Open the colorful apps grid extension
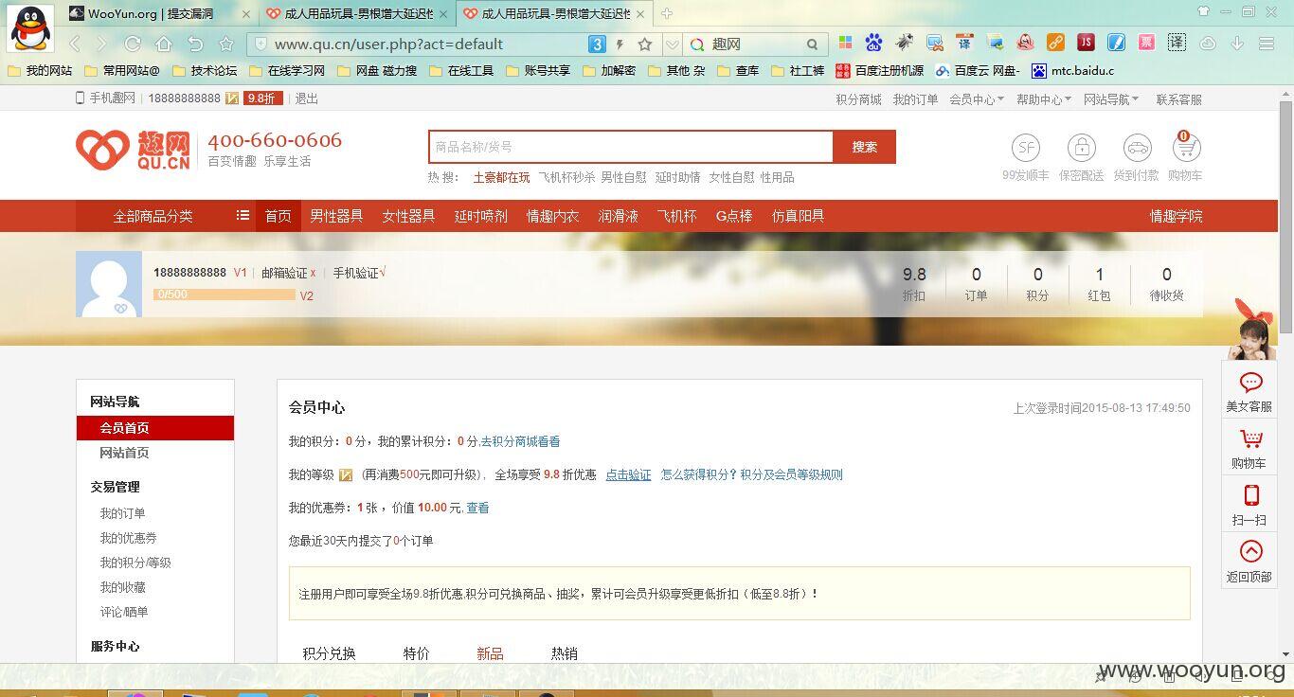 (x=846, y=43)
